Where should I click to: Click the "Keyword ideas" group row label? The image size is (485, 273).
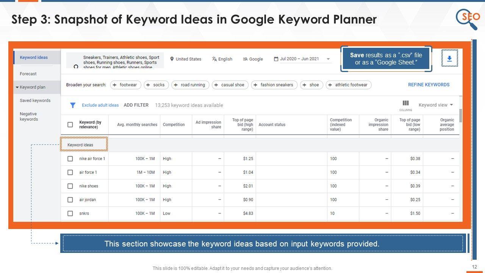pos(80,145)
